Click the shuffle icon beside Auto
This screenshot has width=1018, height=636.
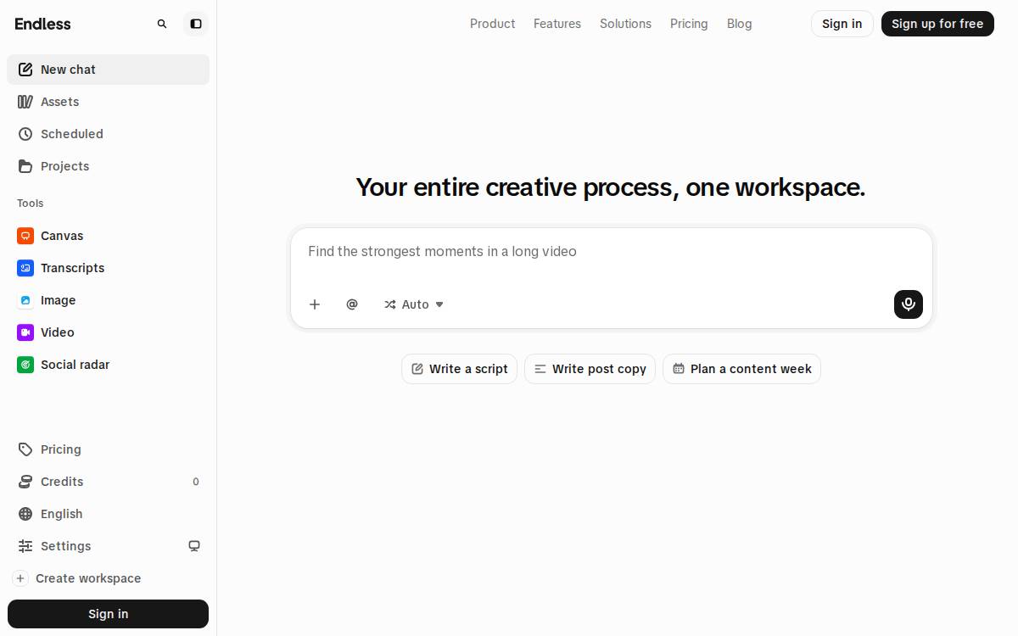point(390,304)
